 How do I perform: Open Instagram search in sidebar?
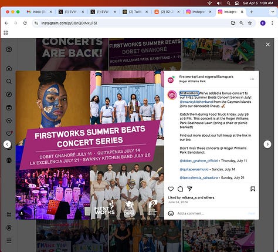coord(9,81)
